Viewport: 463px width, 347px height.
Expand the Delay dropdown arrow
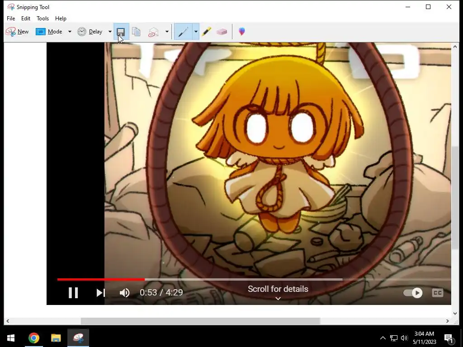pos(110,32)
